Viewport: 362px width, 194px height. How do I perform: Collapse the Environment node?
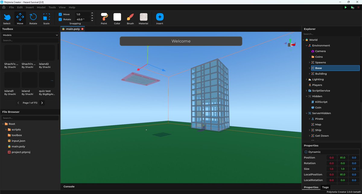pos(306,45)
